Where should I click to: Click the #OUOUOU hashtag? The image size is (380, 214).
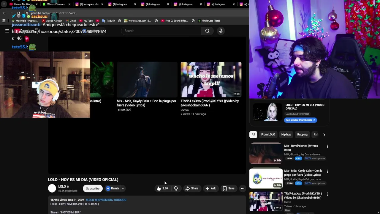[x=120, y=200]
